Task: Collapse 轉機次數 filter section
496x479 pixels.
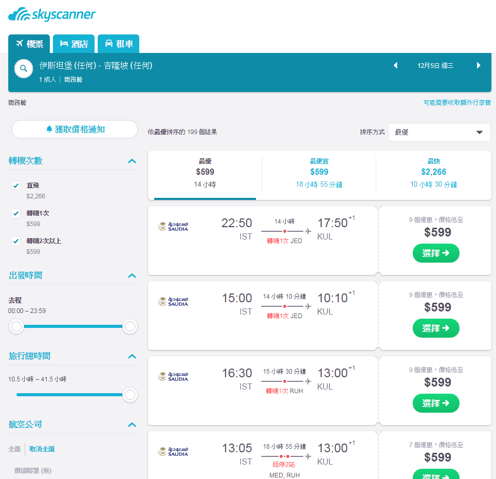Action: (132, 161)
